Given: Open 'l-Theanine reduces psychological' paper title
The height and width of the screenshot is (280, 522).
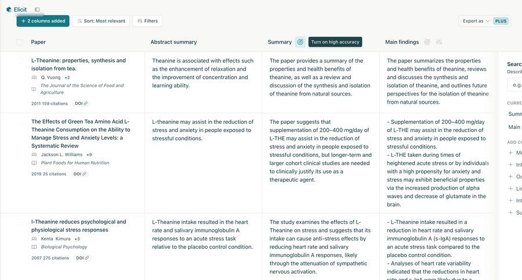Looking at the screenshot, I should [x=79, y=226].
